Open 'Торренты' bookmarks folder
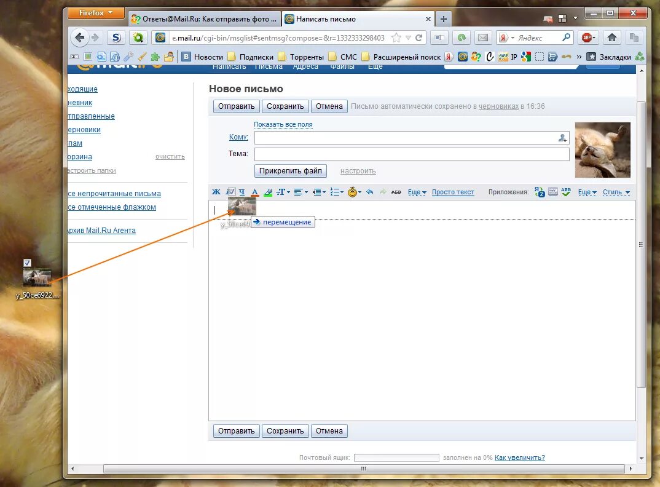Viewport: 660px width, 487px height. click(301, 57)
